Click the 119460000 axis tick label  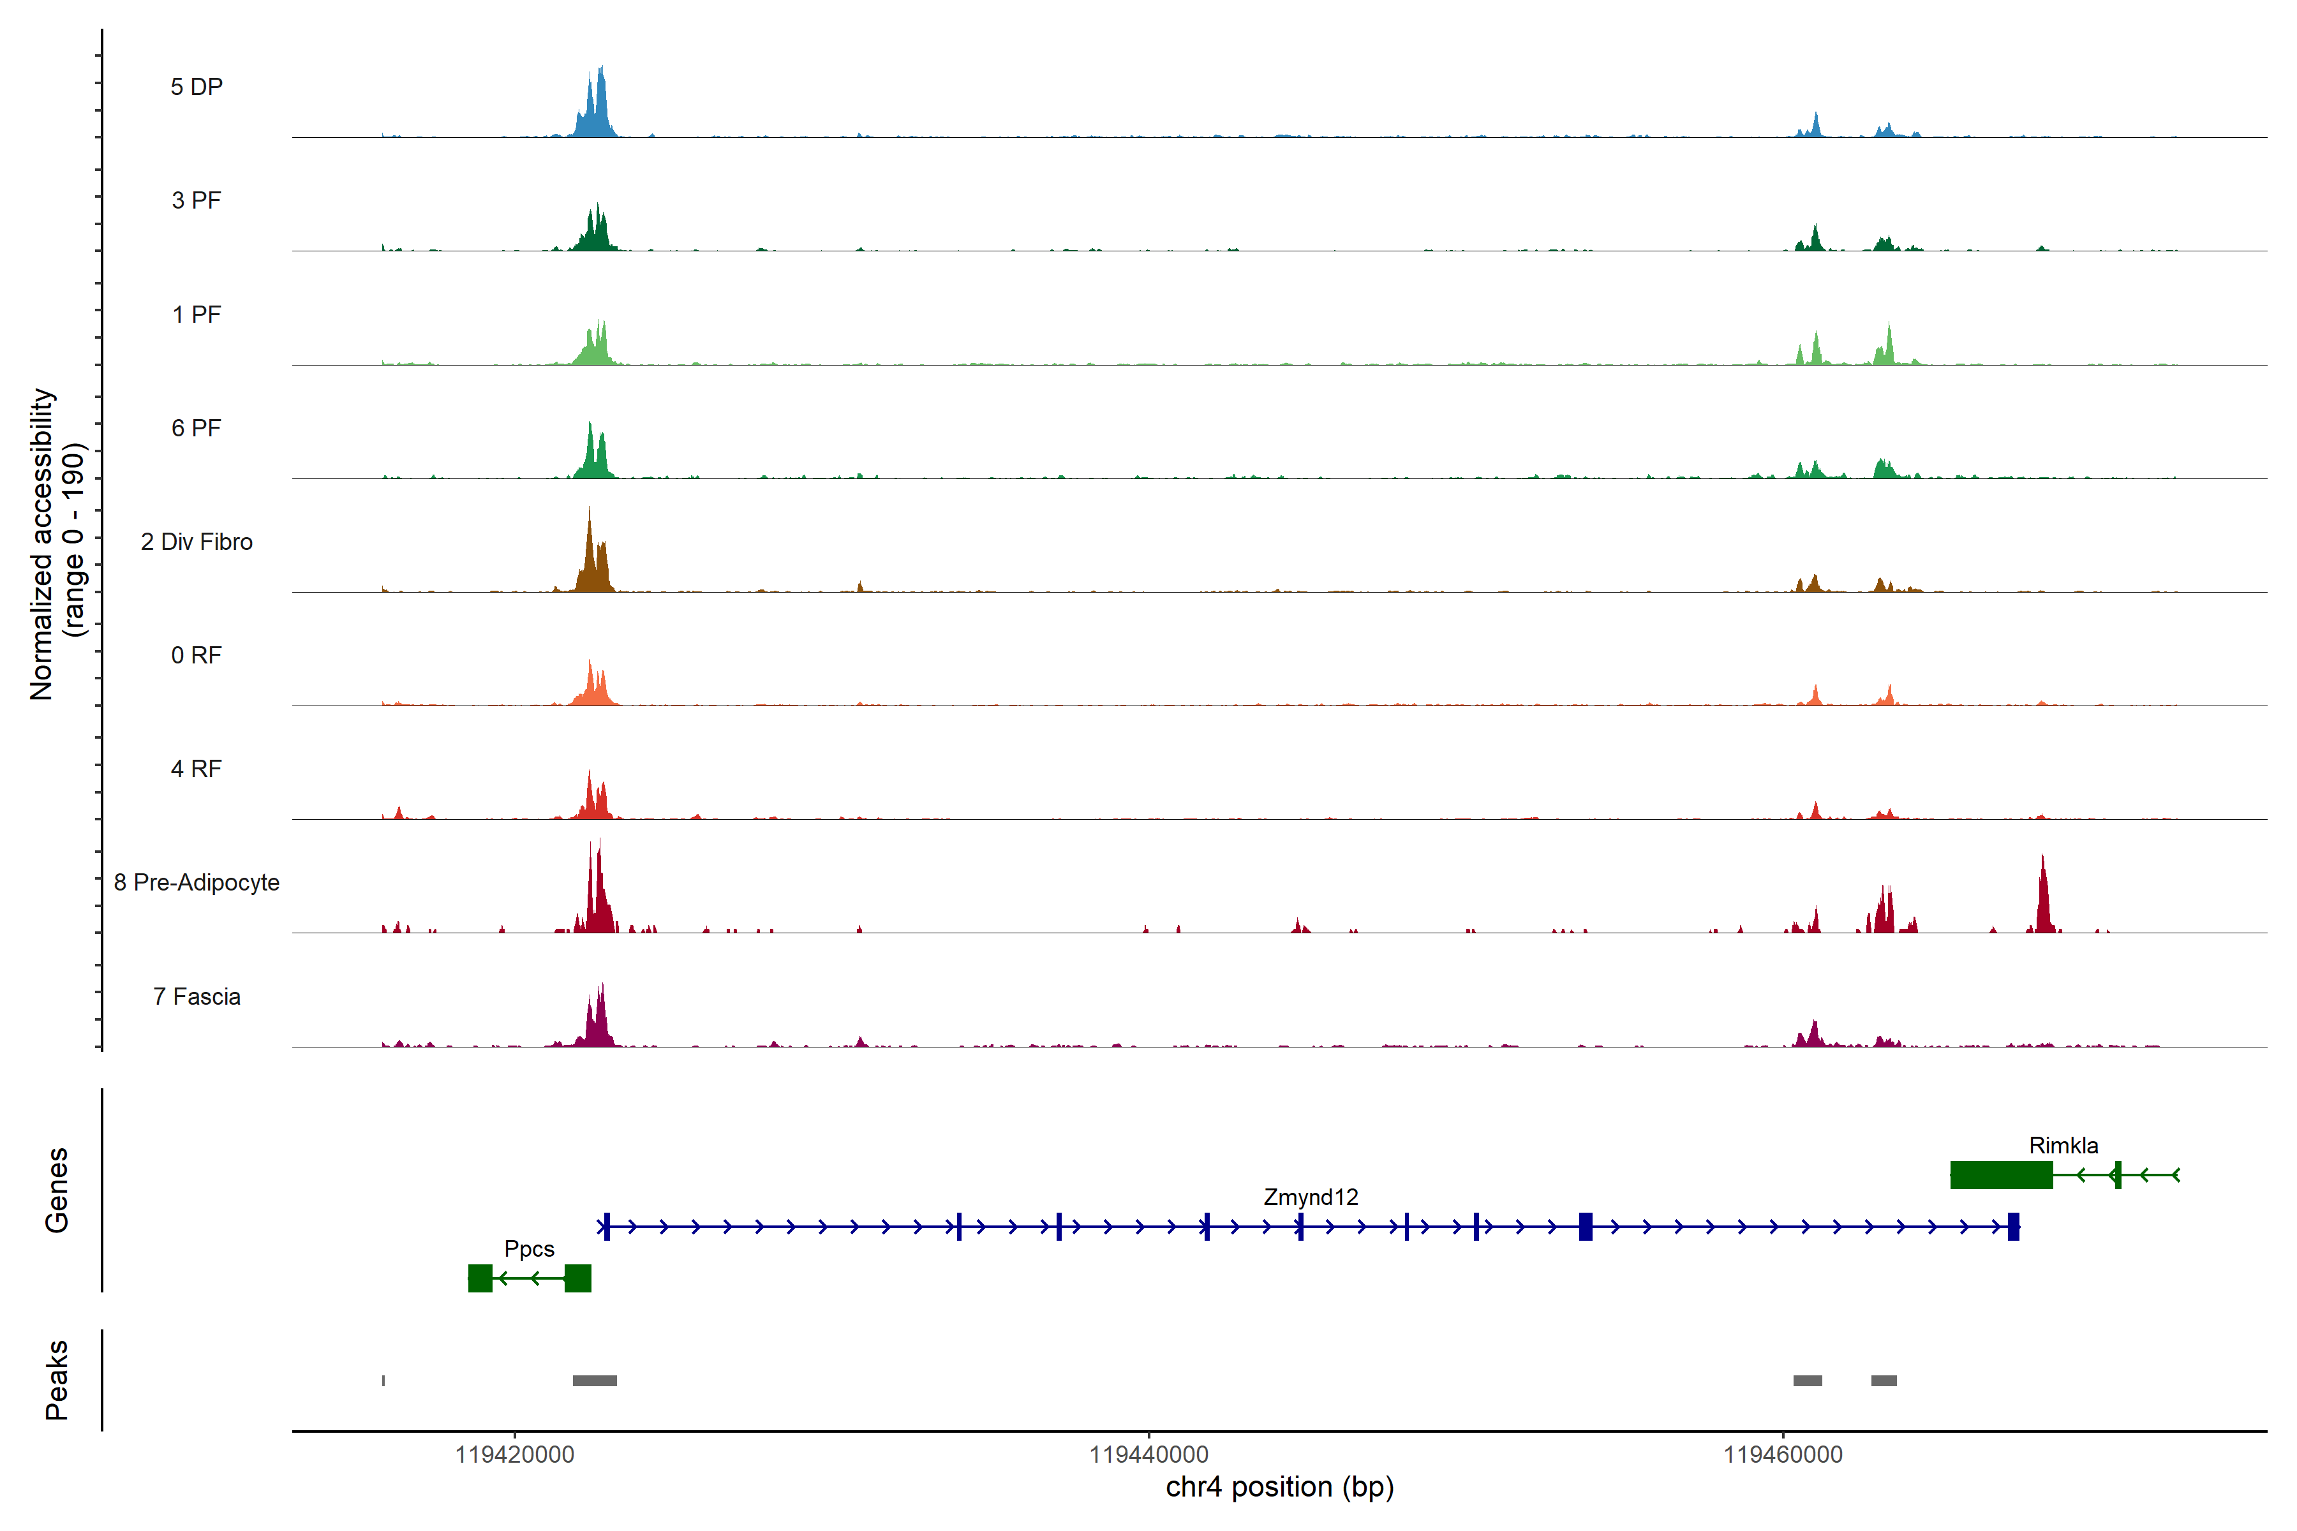tap(1782, 1455)
